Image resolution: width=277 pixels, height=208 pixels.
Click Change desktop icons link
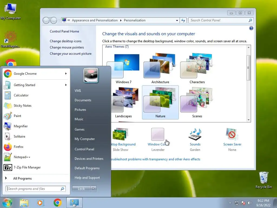[65, 41]
